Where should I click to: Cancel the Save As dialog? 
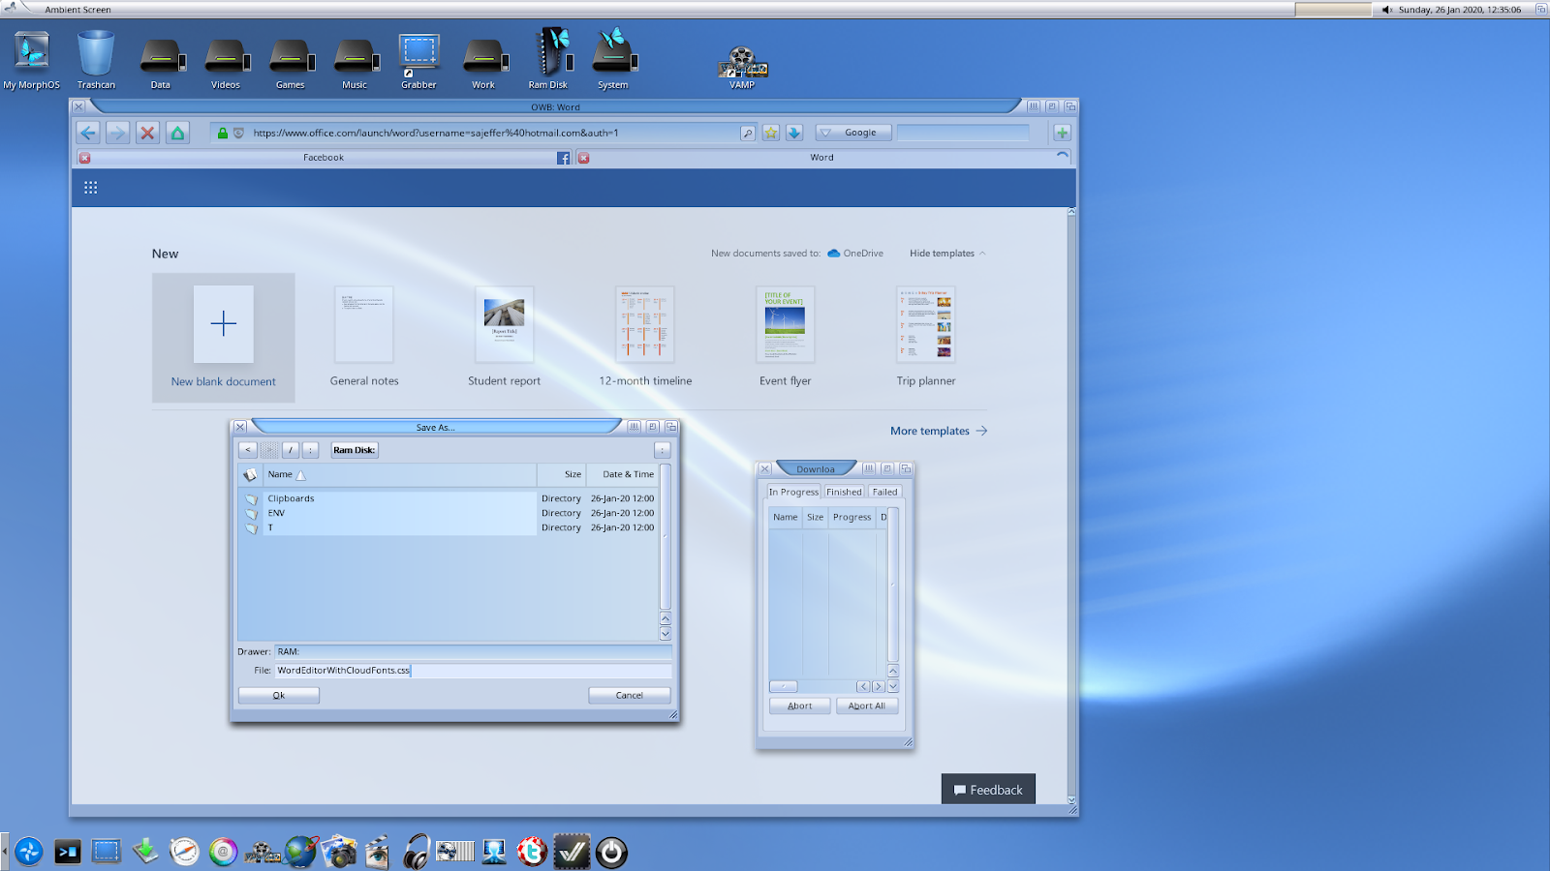coord(630,695)
